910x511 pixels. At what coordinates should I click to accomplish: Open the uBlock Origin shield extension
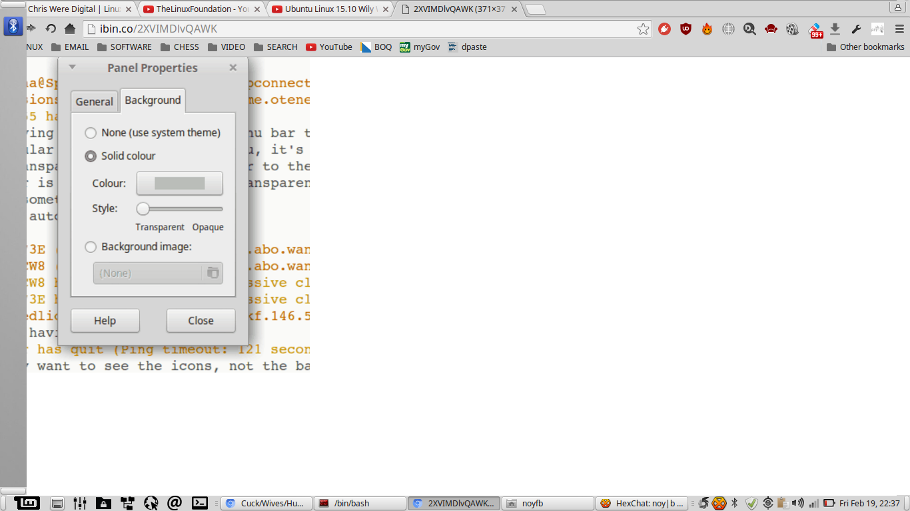[x=685, y=29]
